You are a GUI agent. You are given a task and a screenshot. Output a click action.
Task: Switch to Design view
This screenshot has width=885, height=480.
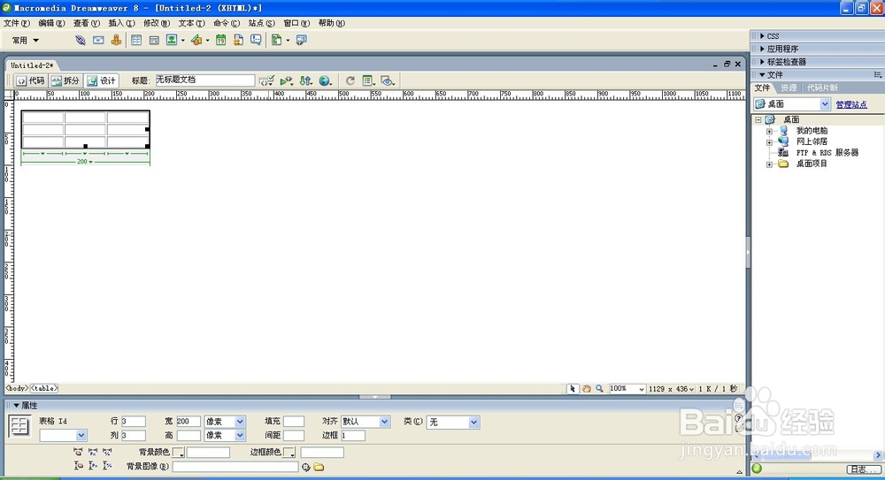point(102,80)
